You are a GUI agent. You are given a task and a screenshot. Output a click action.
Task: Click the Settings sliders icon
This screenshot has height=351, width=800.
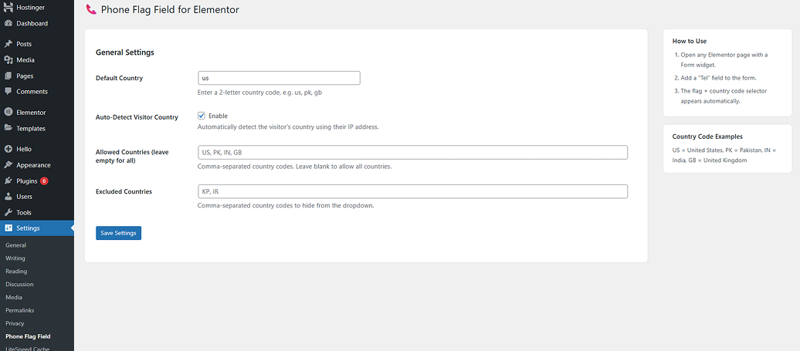pos(8,228)
